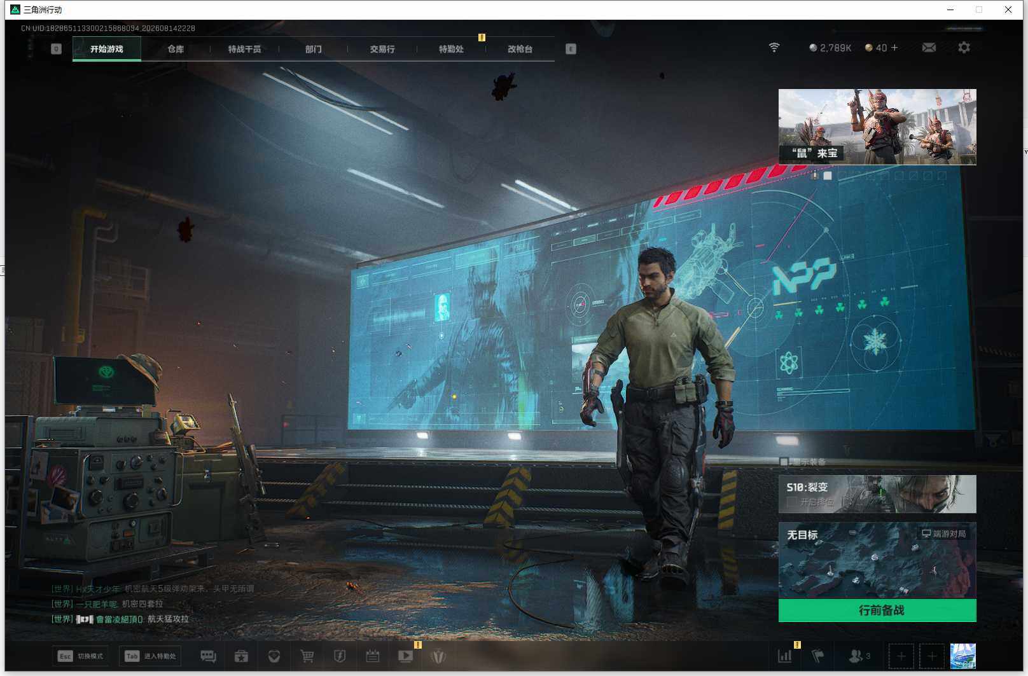Open the "鼠"来宝 event banner
The width and height of the screenshot is (1028, 676).
coord(877,127)
